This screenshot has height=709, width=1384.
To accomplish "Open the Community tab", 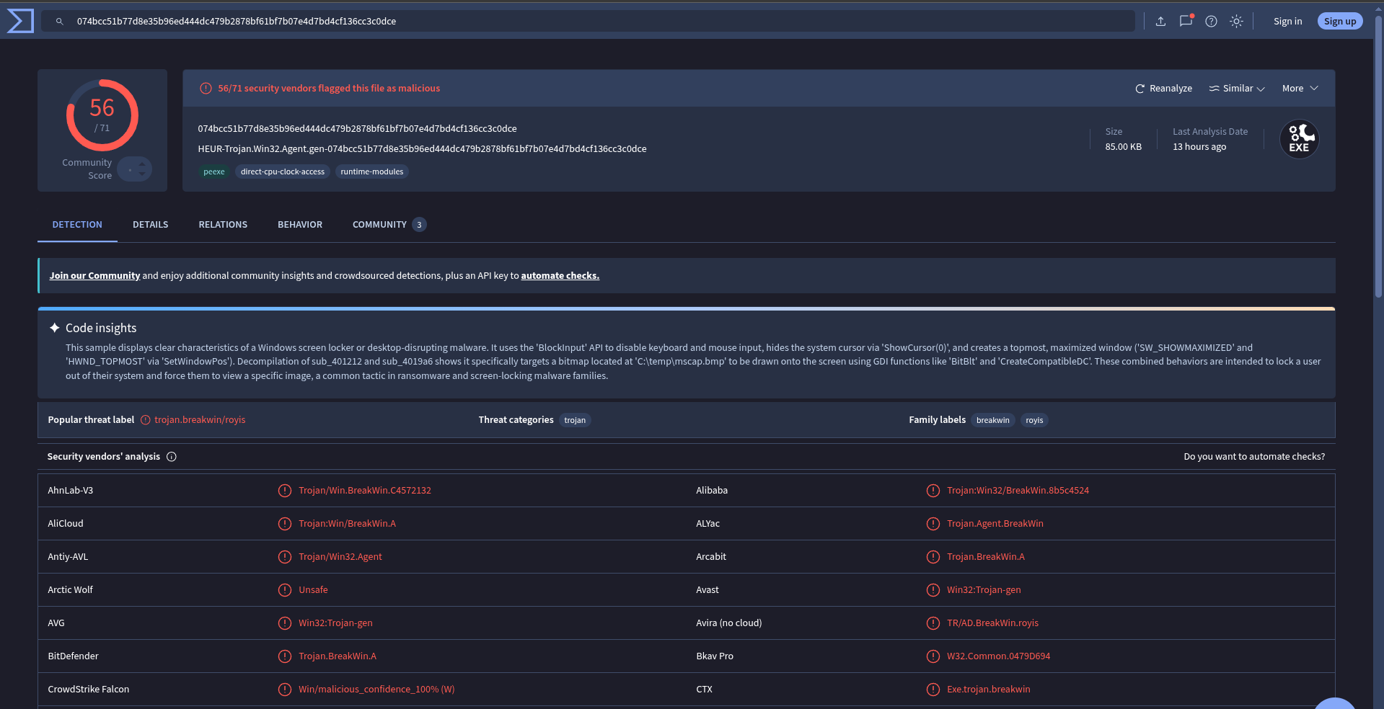I will (x=389, y=225).
